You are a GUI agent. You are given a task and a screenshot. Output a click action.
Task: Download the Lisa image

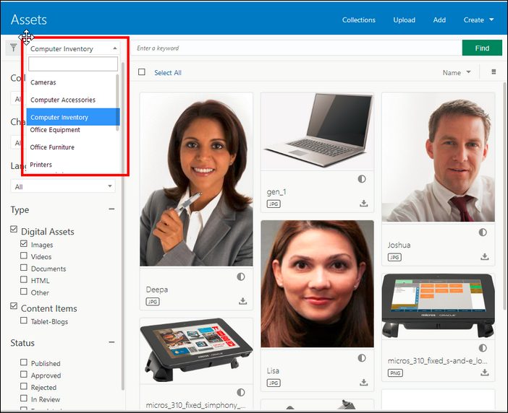(363, 382)
